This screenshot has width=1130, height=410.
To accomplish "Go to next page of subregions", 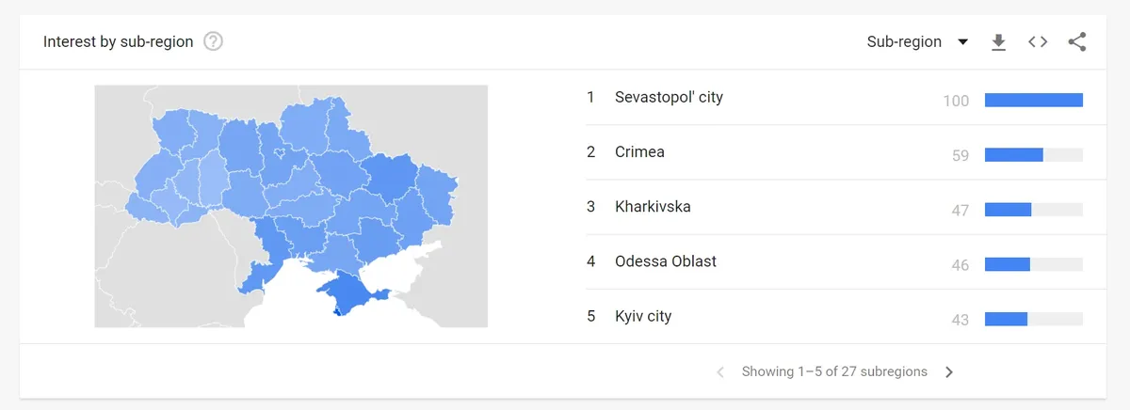I will click(949, 372).
